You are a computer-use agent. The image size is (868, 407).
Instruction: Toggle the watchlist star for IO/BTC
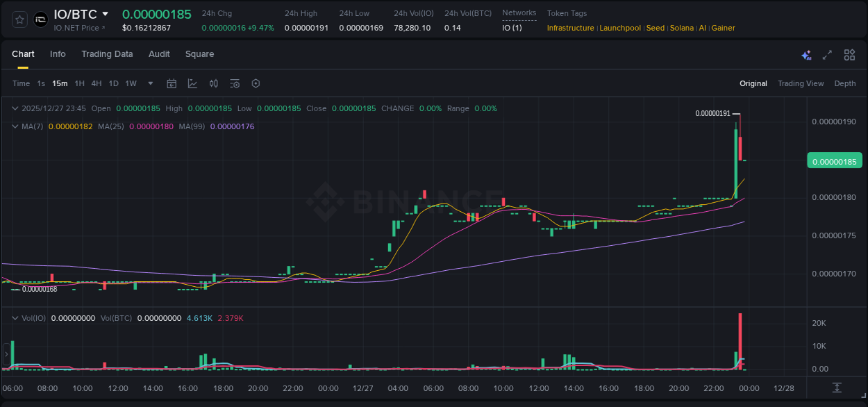(19, 19)
